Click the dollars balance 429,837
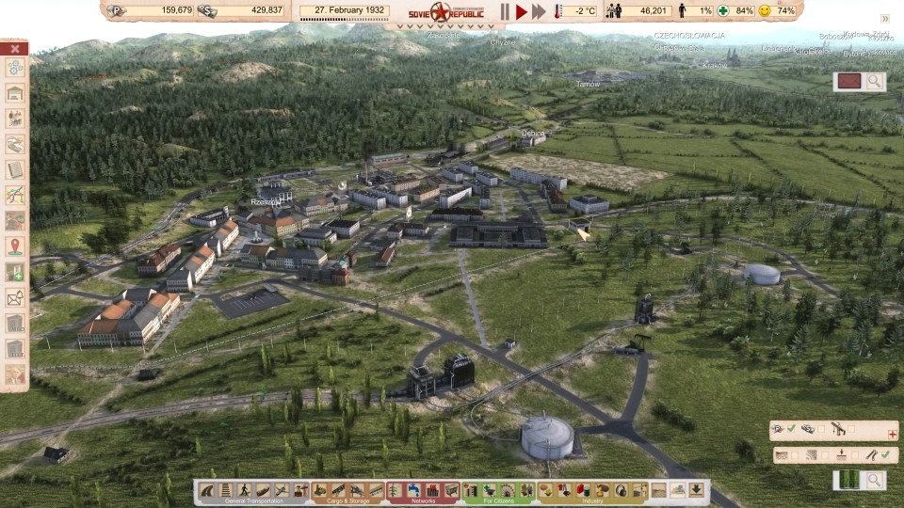904x508 pixels. click(266, 10)
